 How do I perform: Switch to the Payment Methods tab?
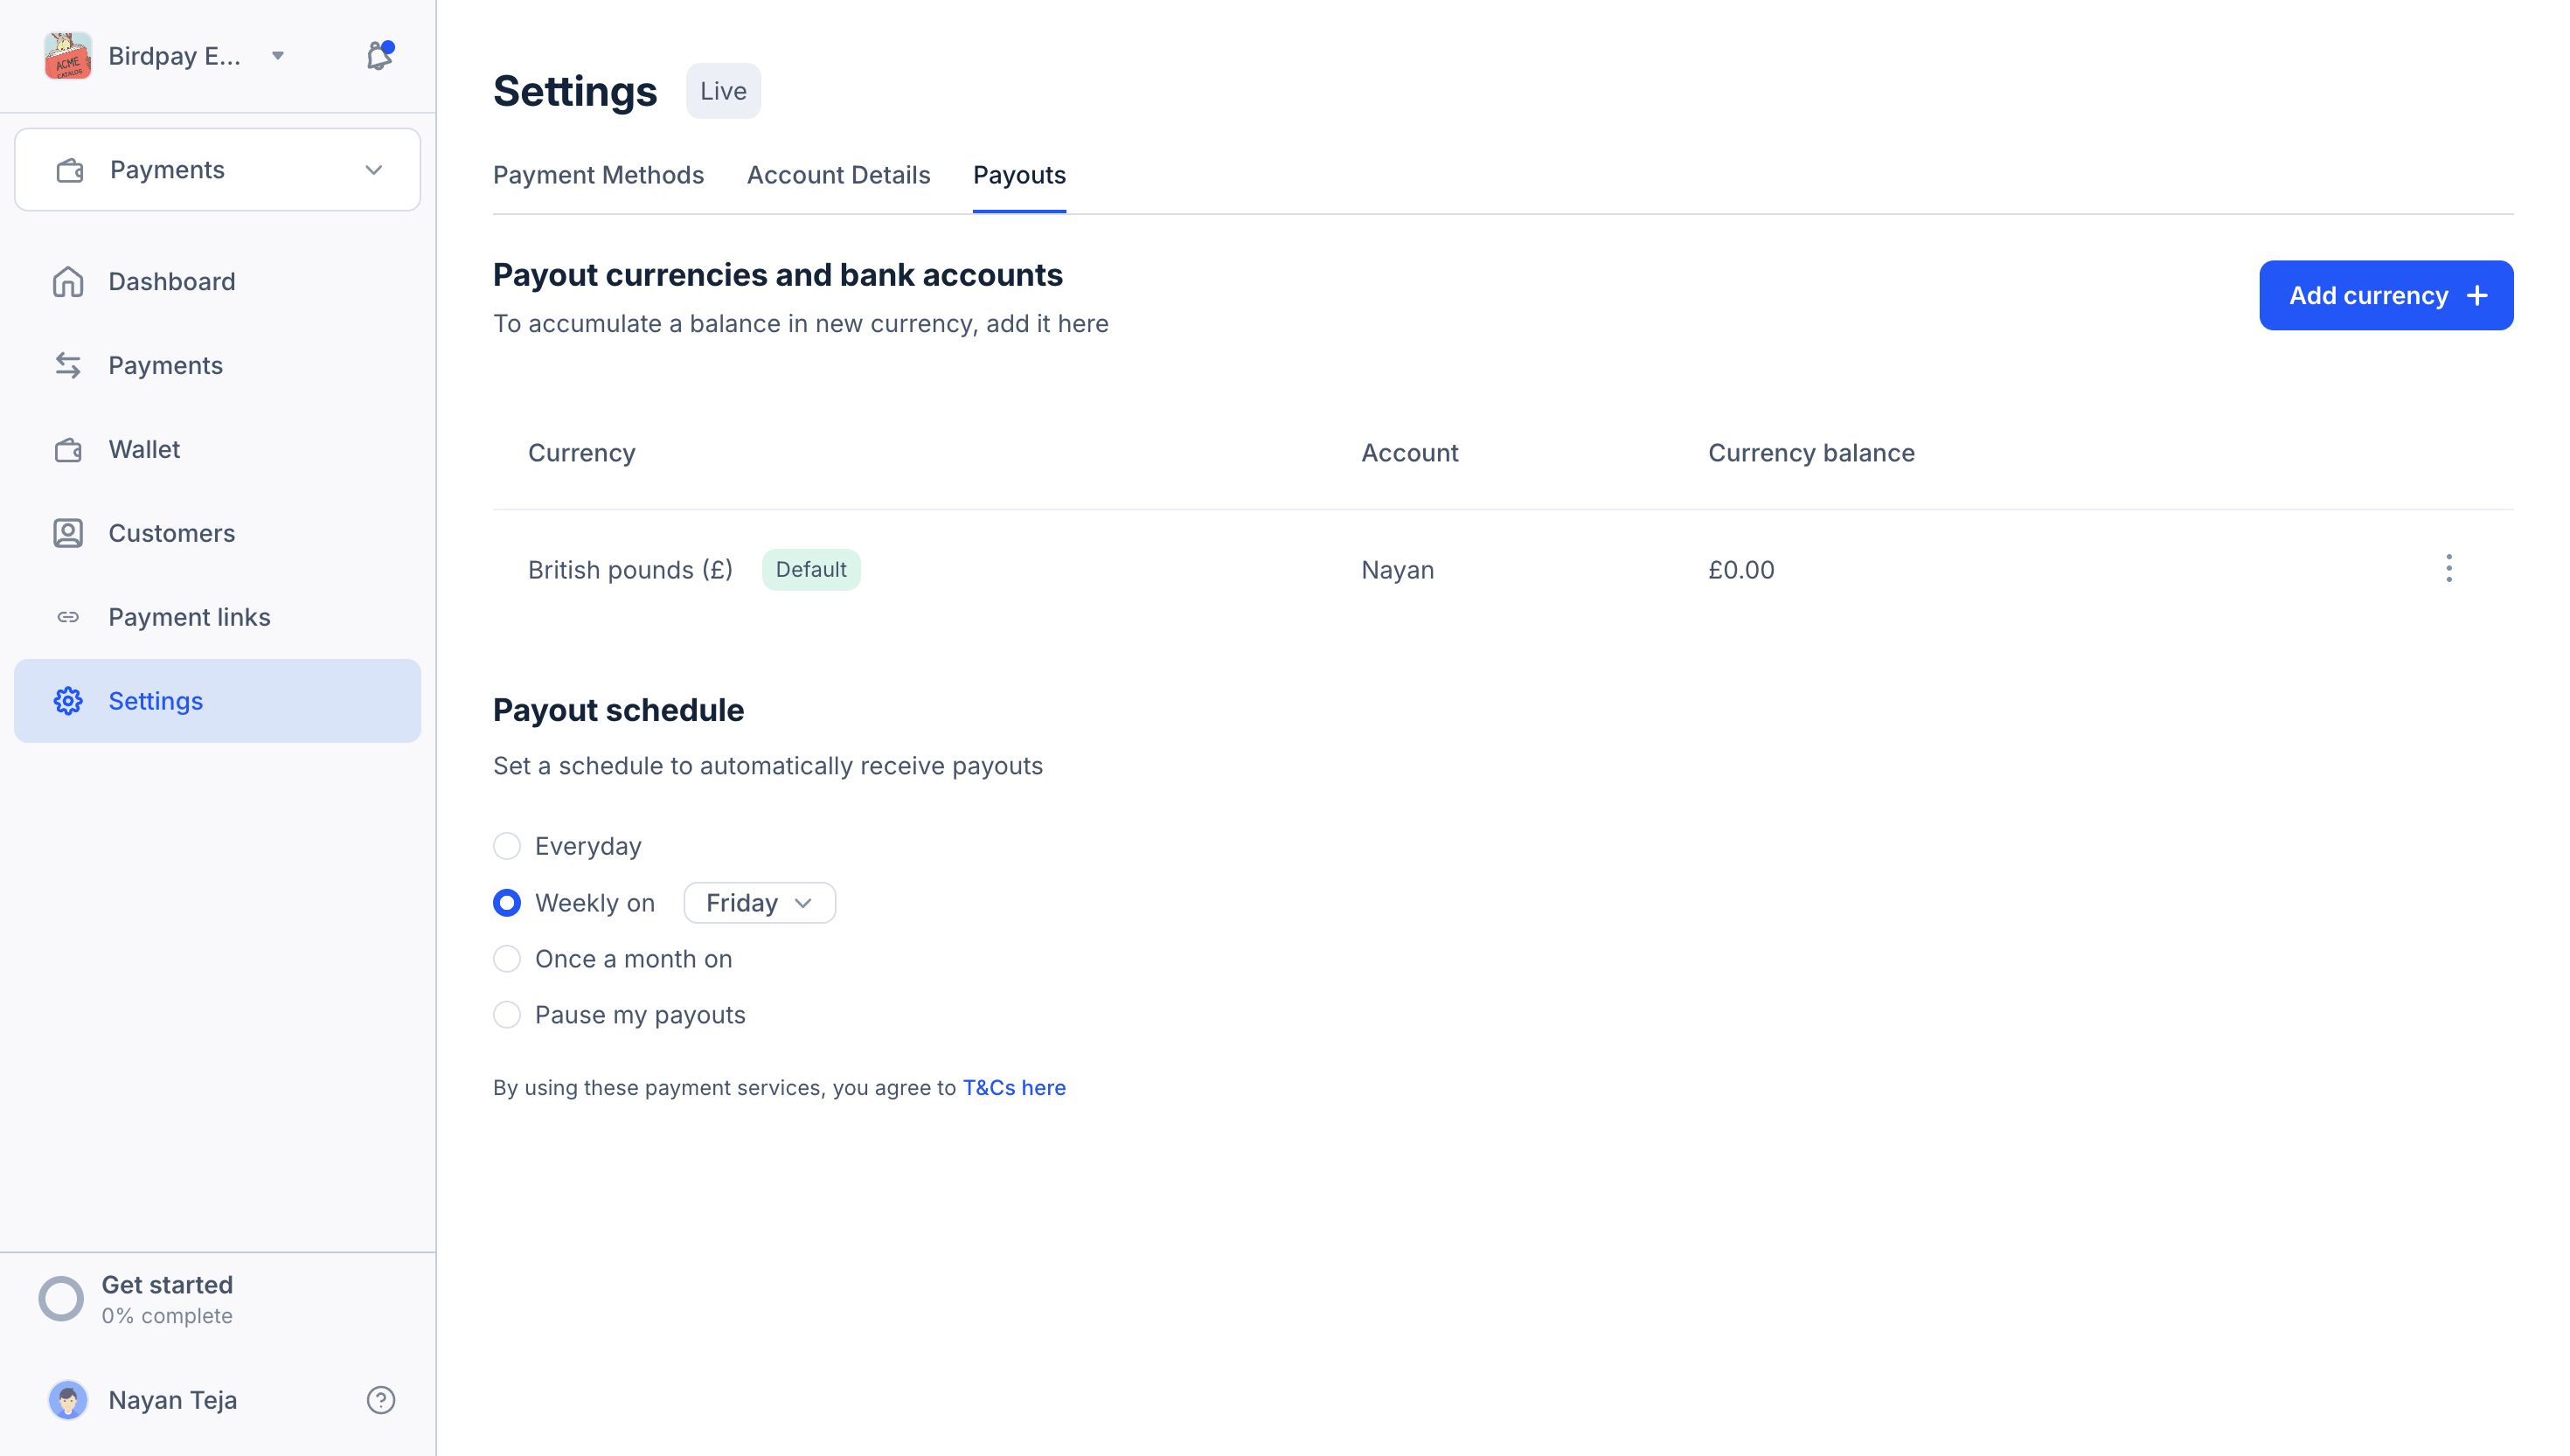(x=598, y=175)
